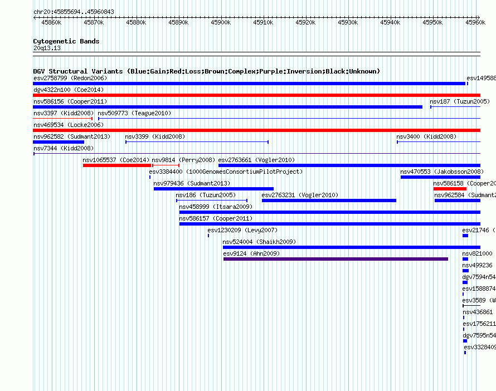Click the red bar under nsv586158
Screen dimensions: 496x391
(x=450, y=189)
